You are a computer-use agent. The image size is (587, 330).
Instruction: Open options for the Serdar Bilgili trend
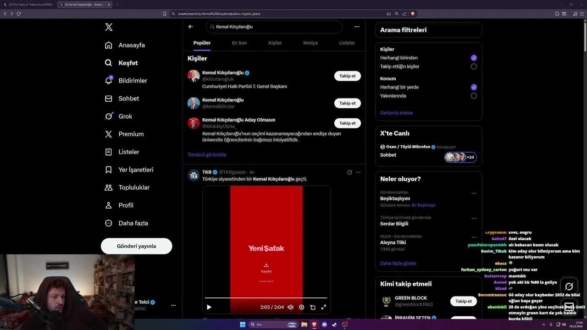(x=474, y=219)
